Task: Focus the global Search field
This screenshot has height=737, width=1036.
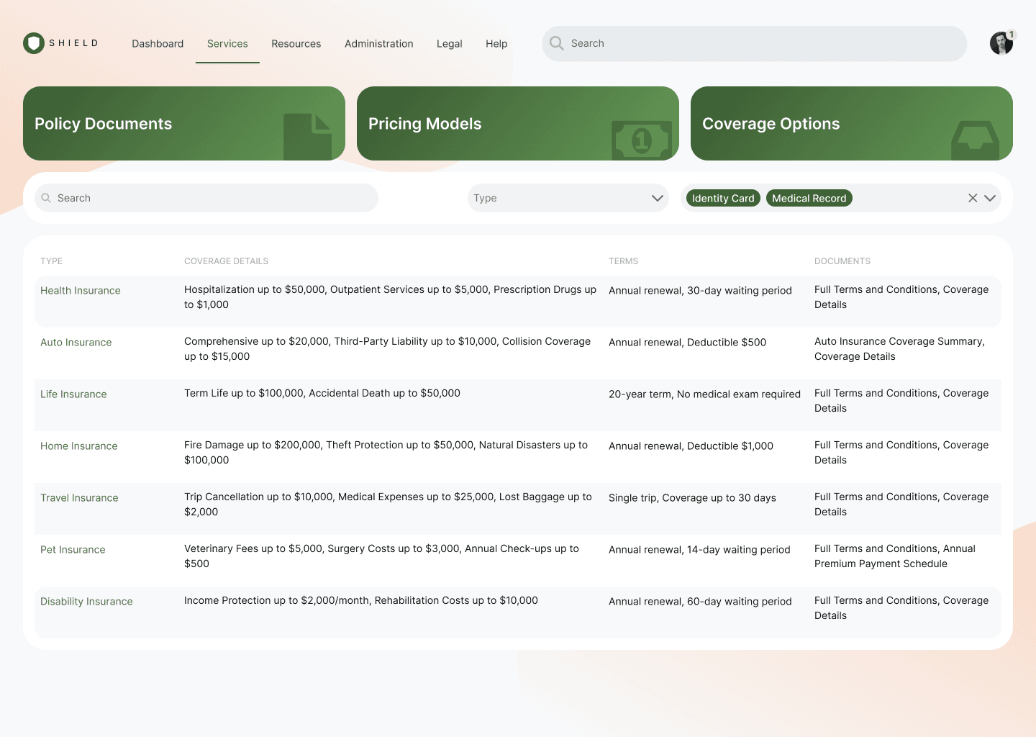Action: click(763, 44)
